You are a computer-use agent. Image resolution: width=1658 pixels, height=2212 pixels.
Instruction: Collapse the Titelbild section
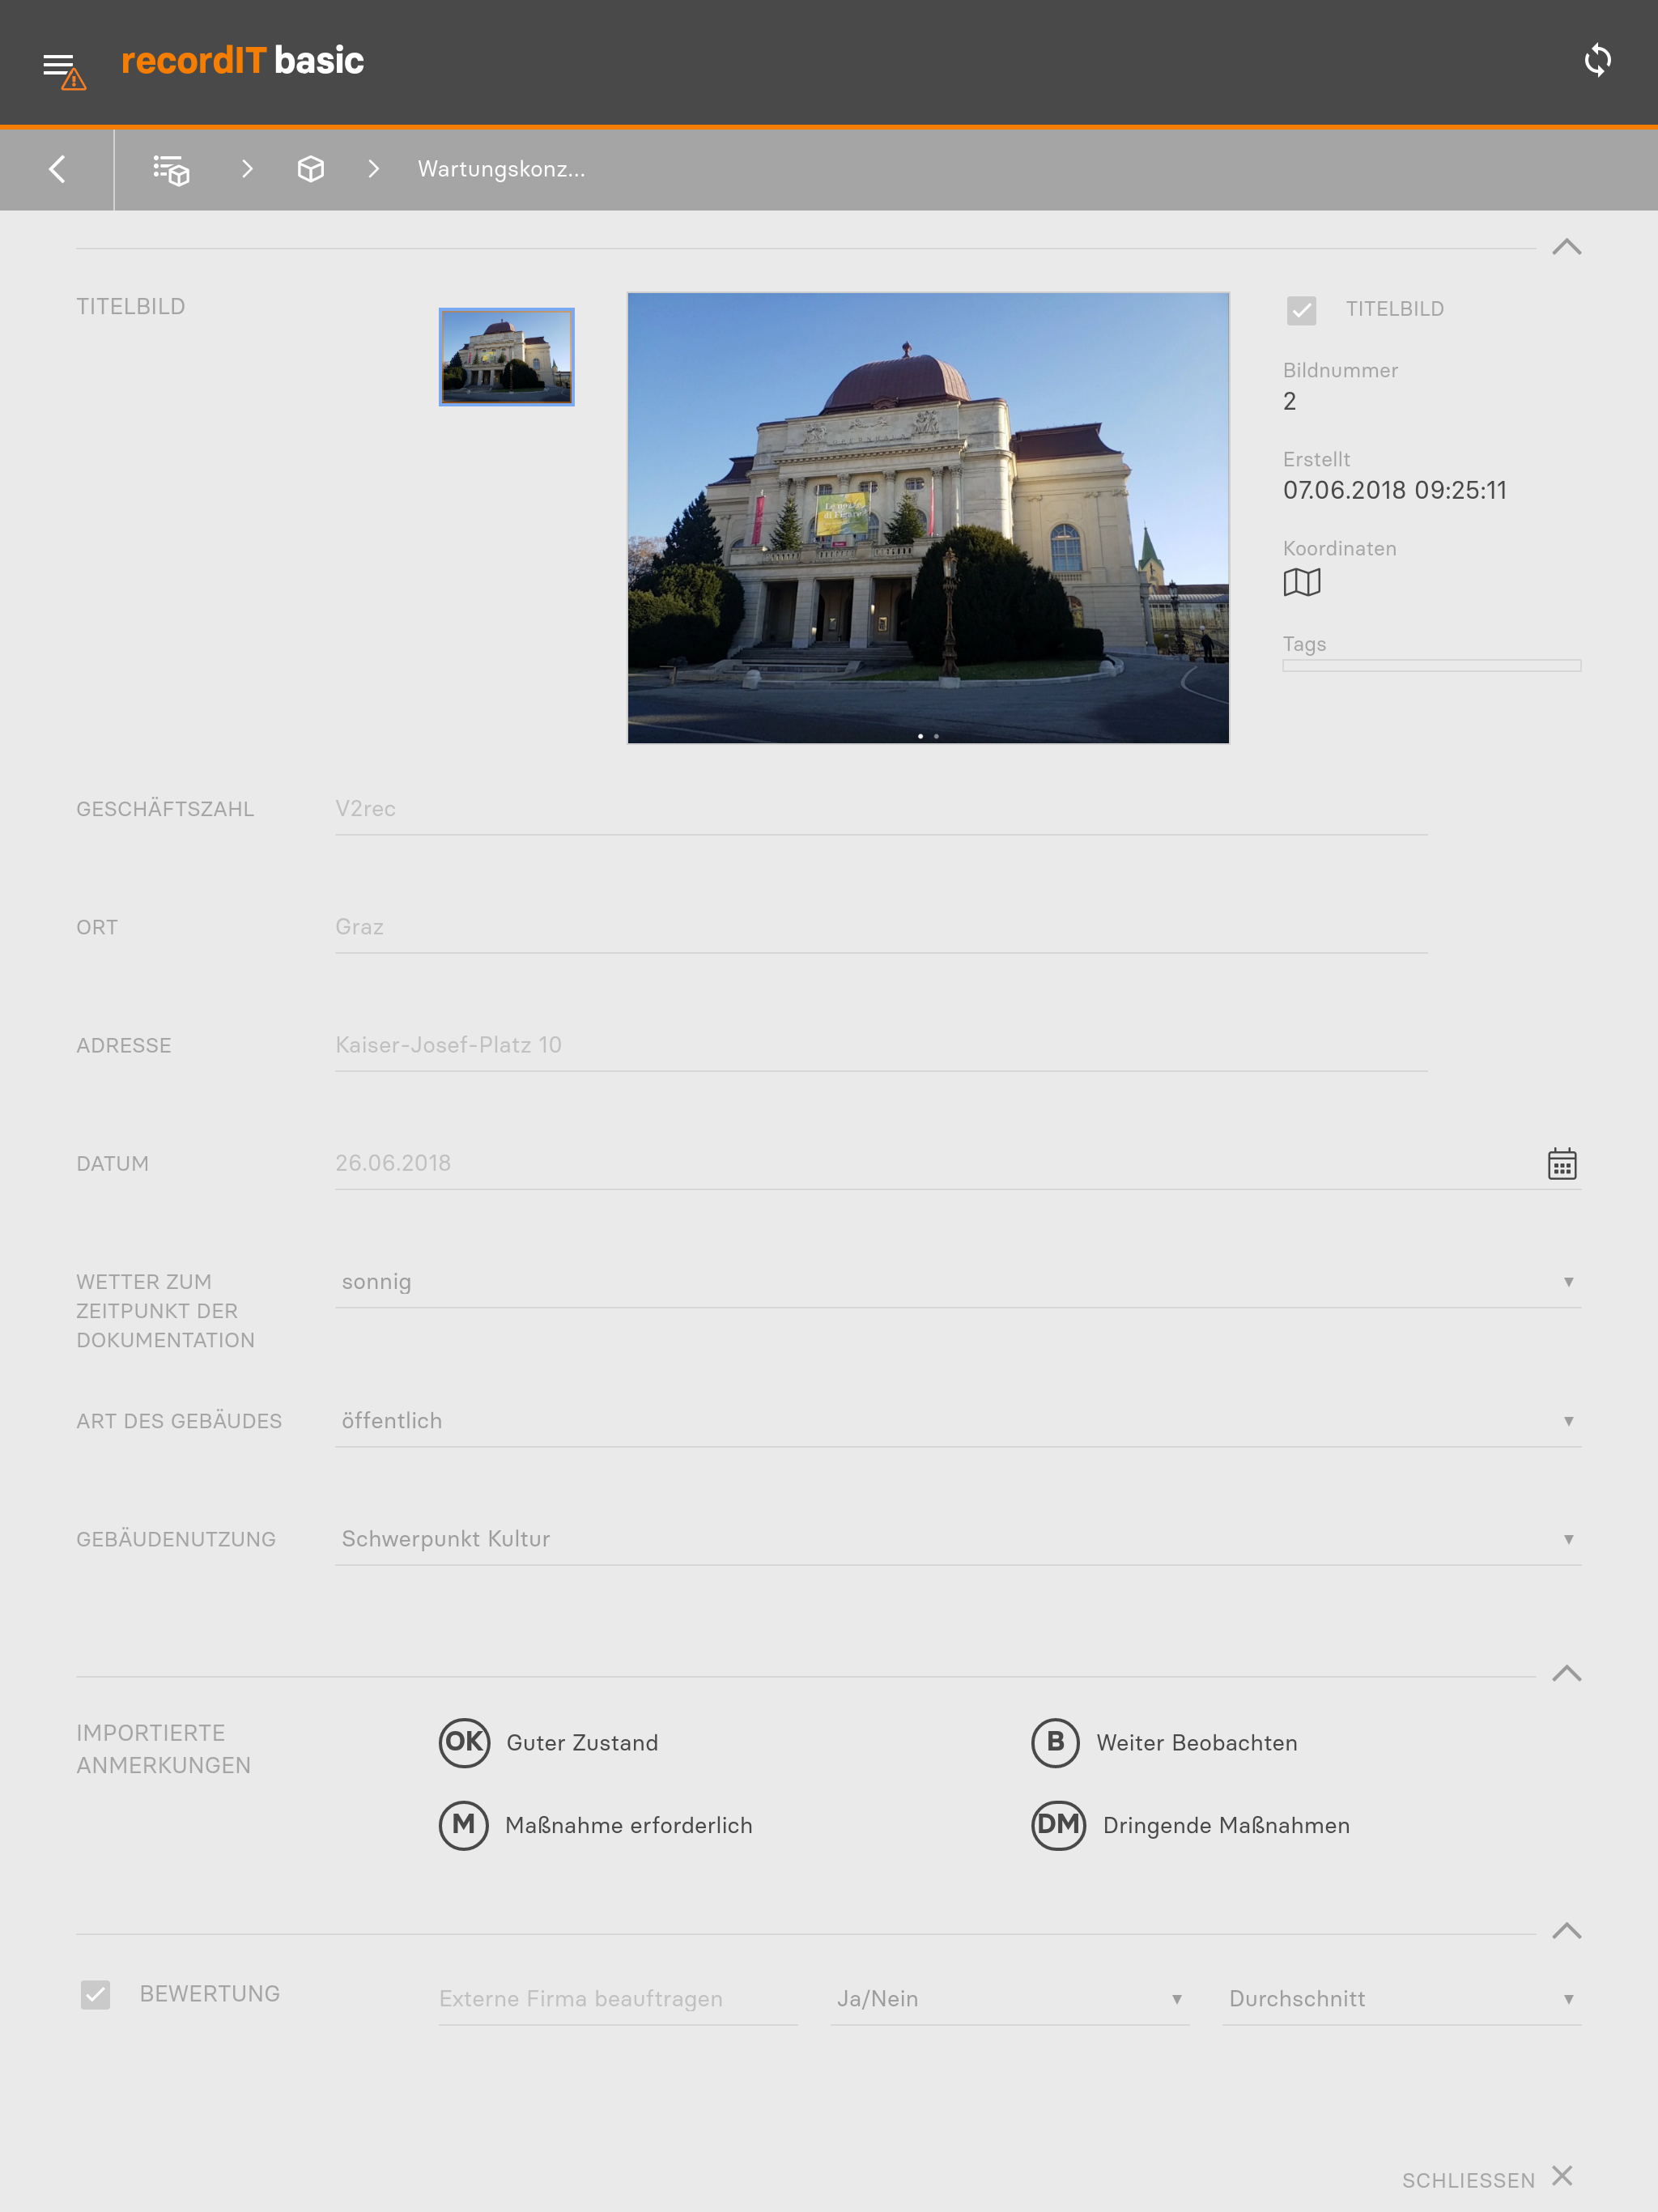coord(1566,247)
